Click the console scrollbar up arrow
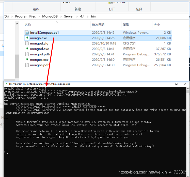 [x=188, y=88]
